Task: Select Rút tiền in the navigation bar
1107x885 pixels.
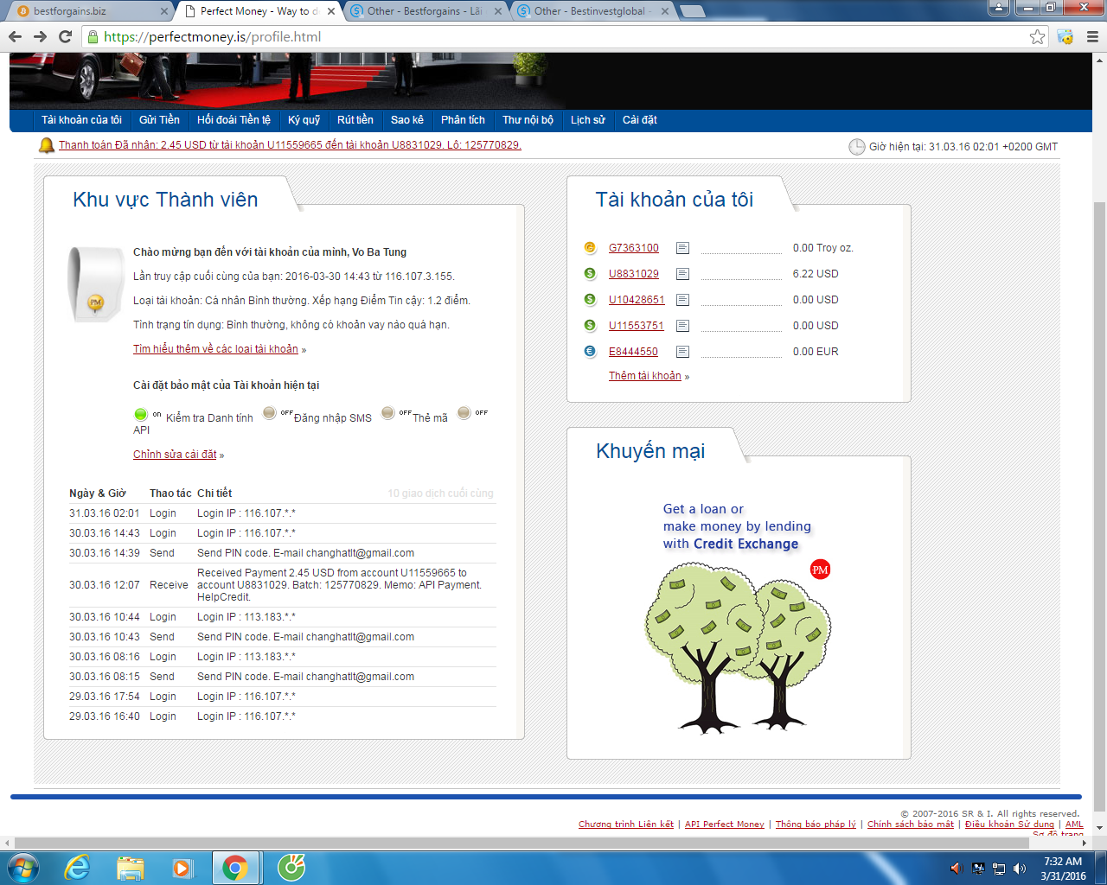Action: point(355,120)
